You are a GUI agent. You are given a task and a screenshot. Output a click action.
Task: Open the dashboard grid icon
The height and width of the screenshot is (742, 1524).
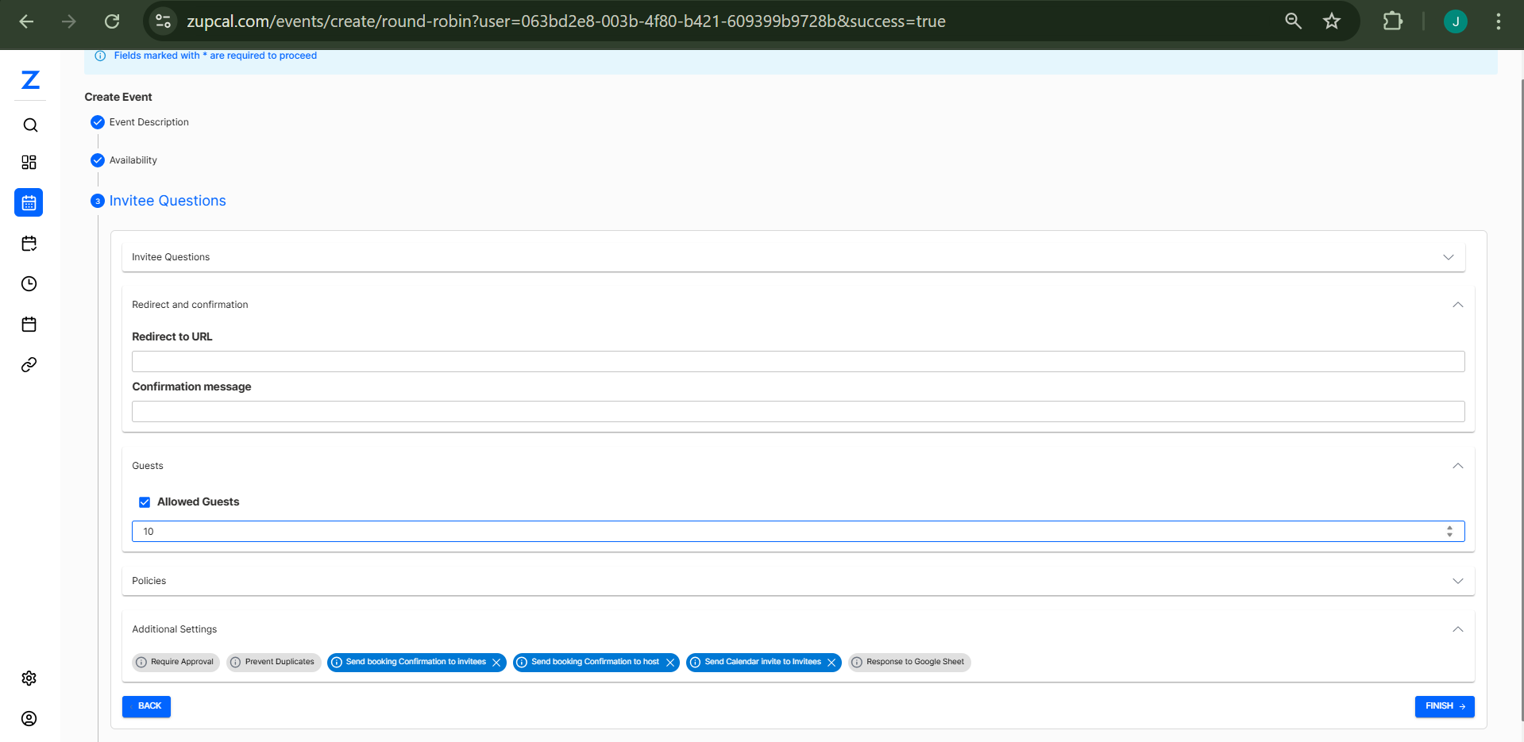coord(29,163)
